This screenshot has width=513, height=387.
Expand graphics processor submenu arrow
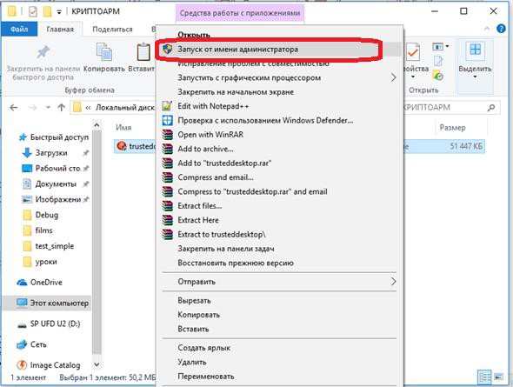[x=394, y=77]
